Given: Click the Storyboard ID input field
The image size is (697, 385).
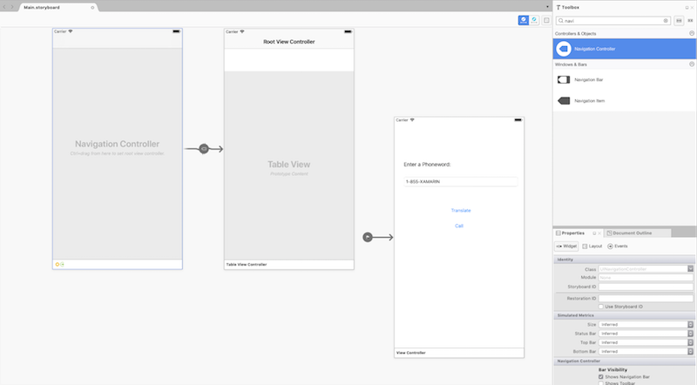Looking at the screenshot, I should tap(646, 287).
